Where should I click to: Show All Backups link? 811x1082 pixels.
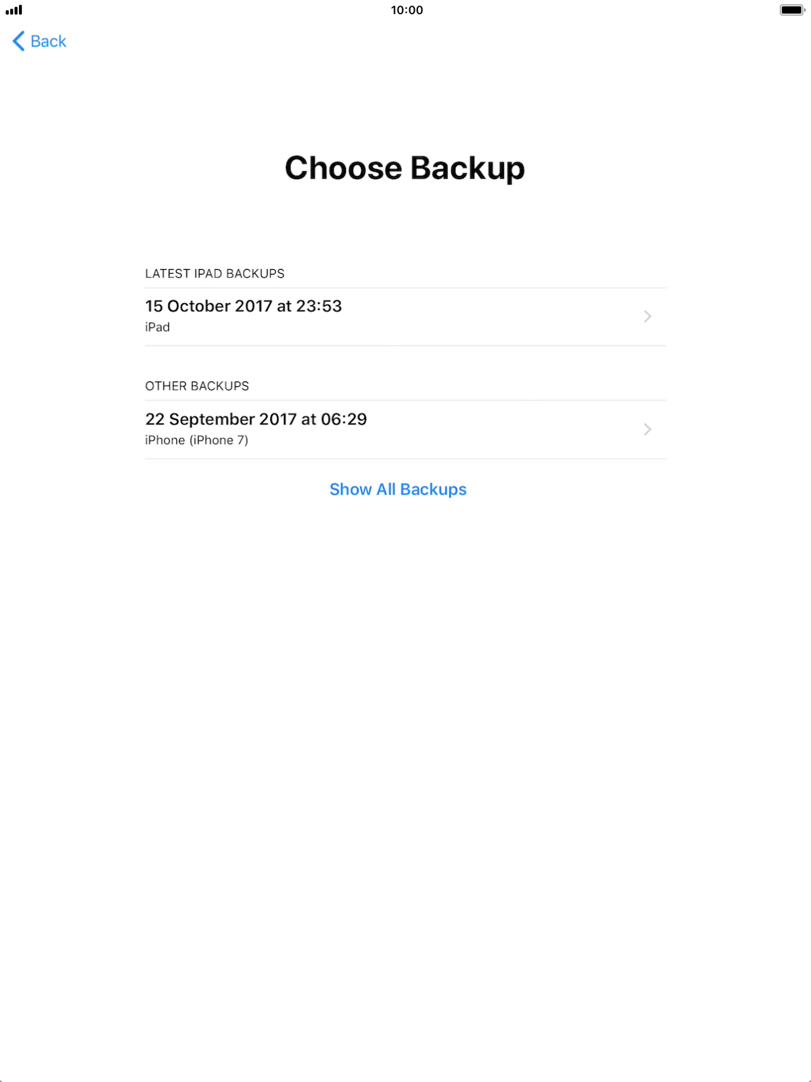click(x=398, y=489)
